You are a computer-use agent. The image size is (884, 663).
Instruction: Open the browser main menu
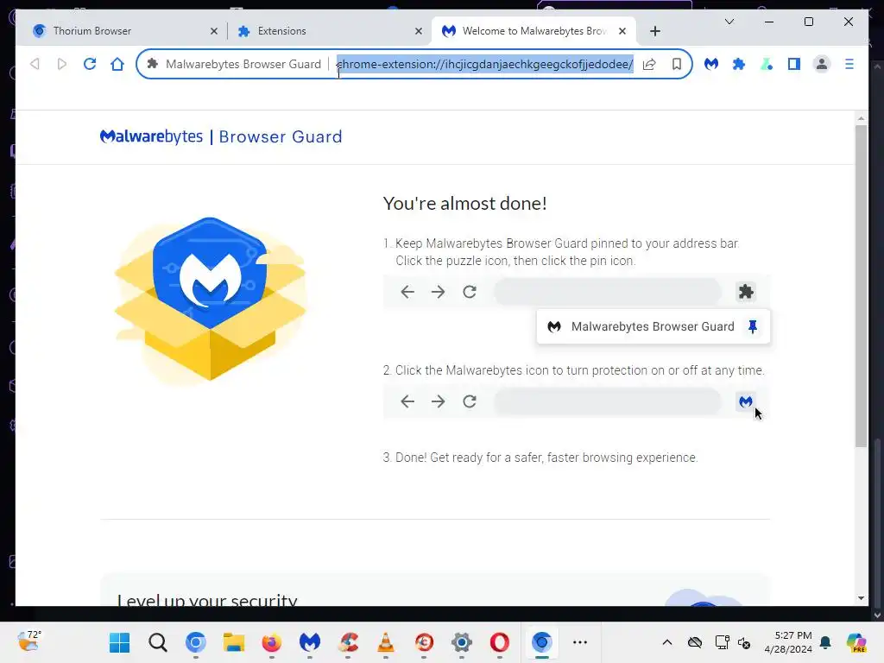click(849, 64)
